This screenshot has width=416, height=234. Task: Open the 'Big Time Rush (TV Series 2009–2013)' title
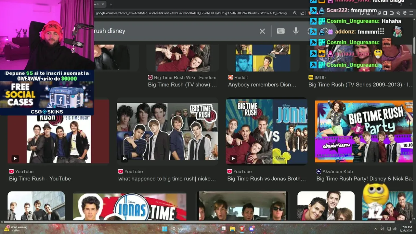[x=360, y=84]
